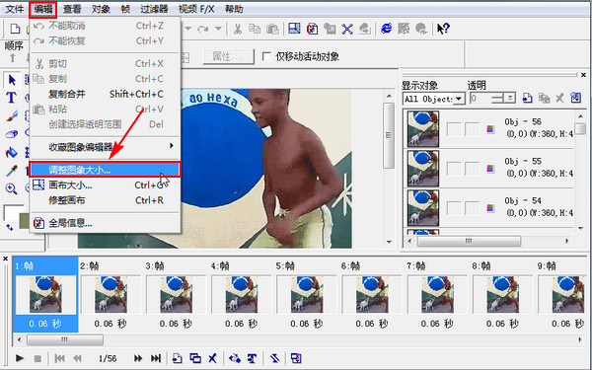Click the New document toolbar icon
The height and width of the screenshot is (370, 592).
point(15,29)
